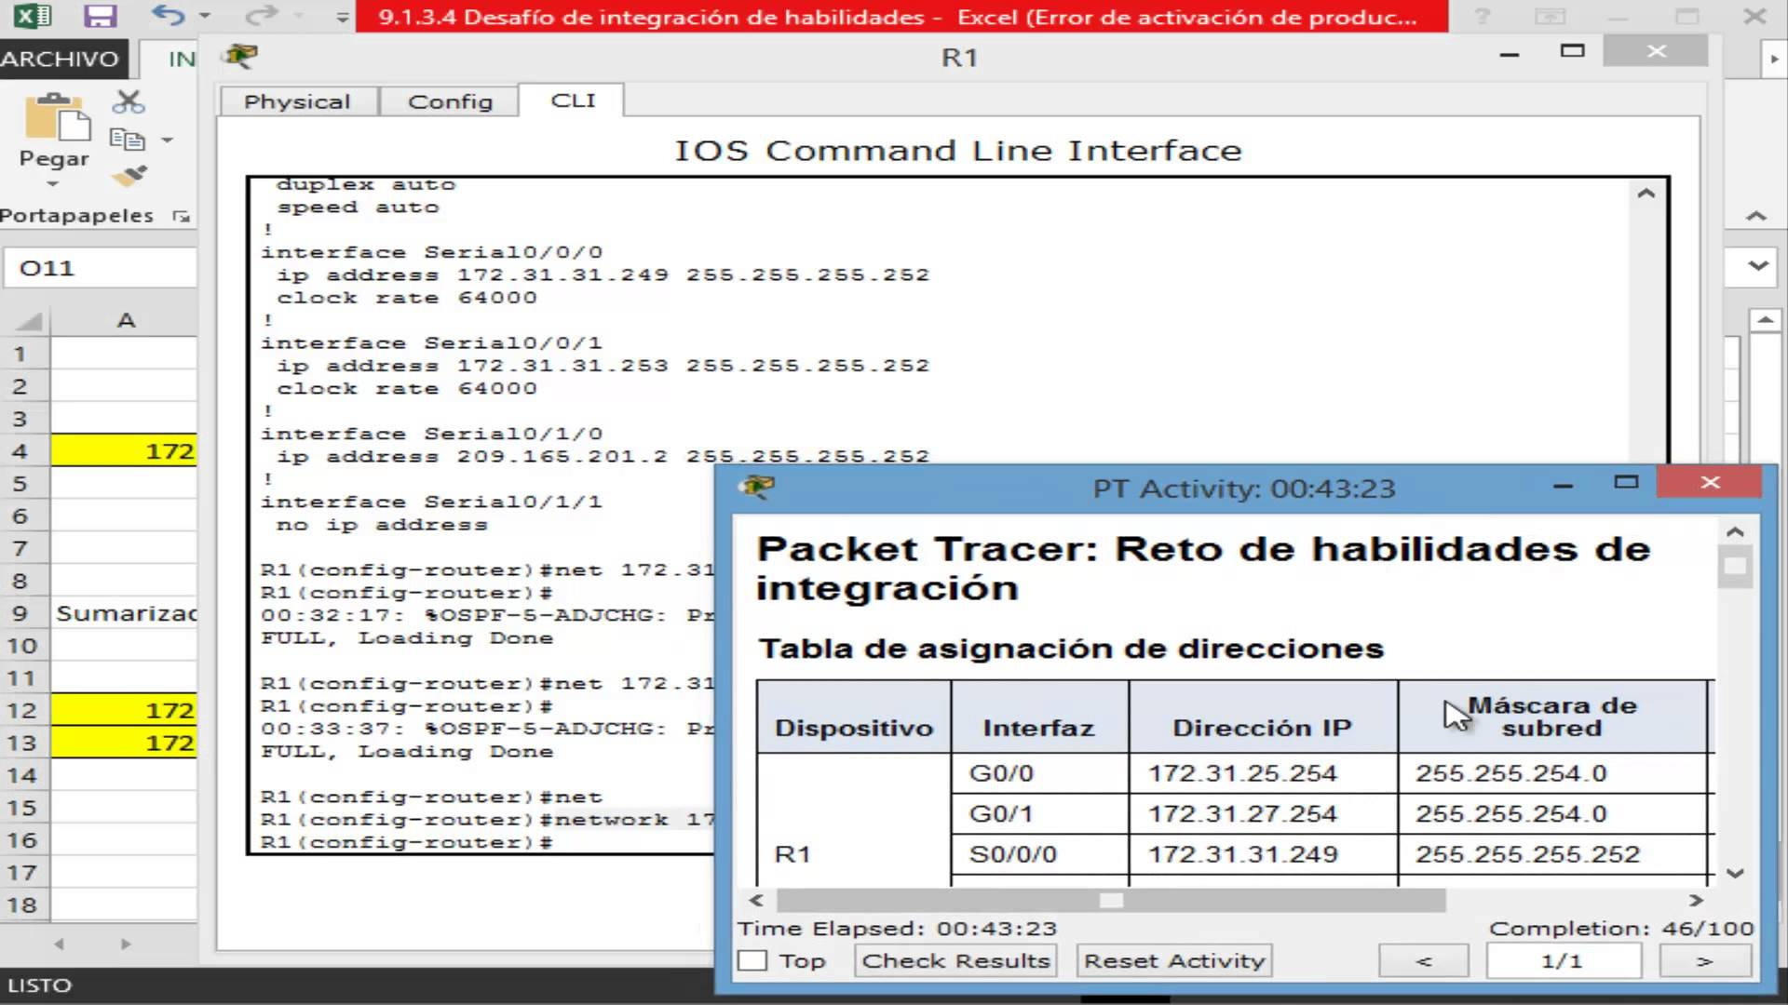
Task: Click the Reset Activity button
Action: point(1174,960)
